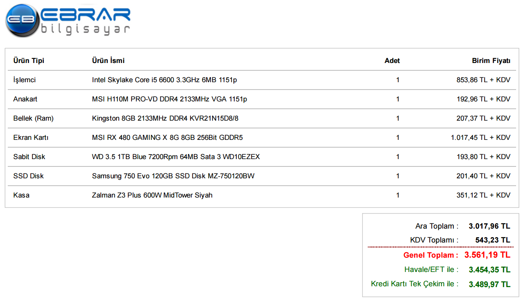The width and height of the screenshot is (521, 301).
Task: Click the 201,40 TL + KDV price
Action: coord(483,176)
